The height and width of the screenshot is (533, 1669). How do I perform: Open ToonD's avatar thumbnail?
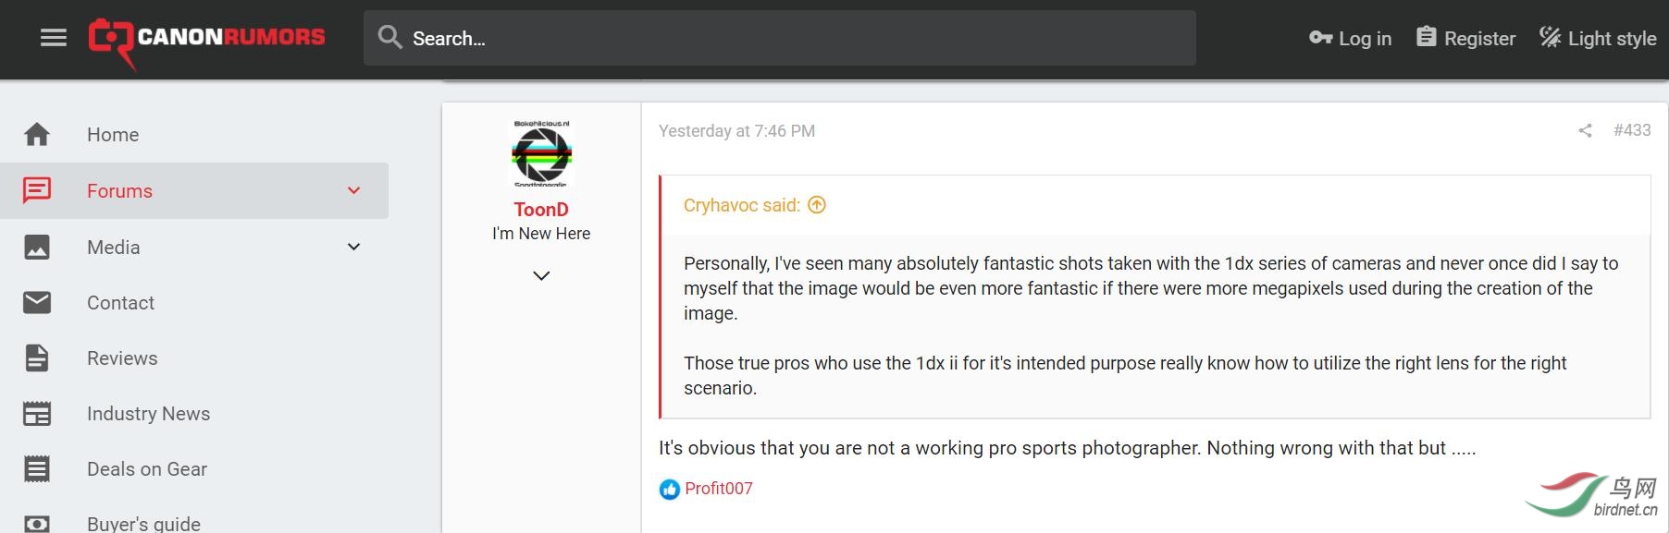click(x=541, y=153)
